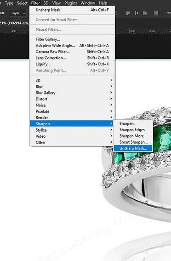Open the Plugins menu
Image resolution: width=171 pixels, height=261 pixels.
tap(71, 3)
